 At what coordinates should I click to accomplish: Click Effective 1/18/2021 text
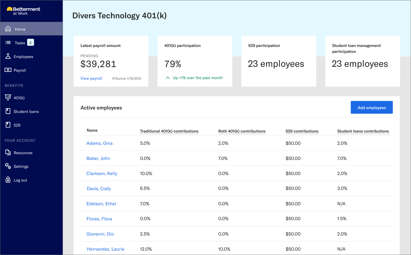(127, 79)
